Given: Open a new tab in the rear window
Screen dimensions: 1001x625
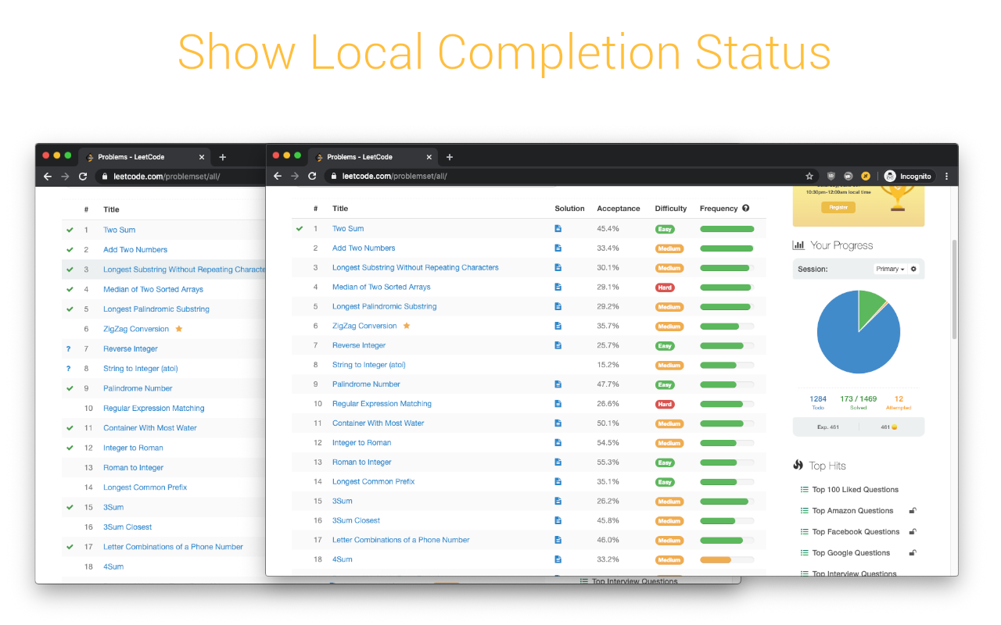Looking at the screenshot, I should pos(222,157).
